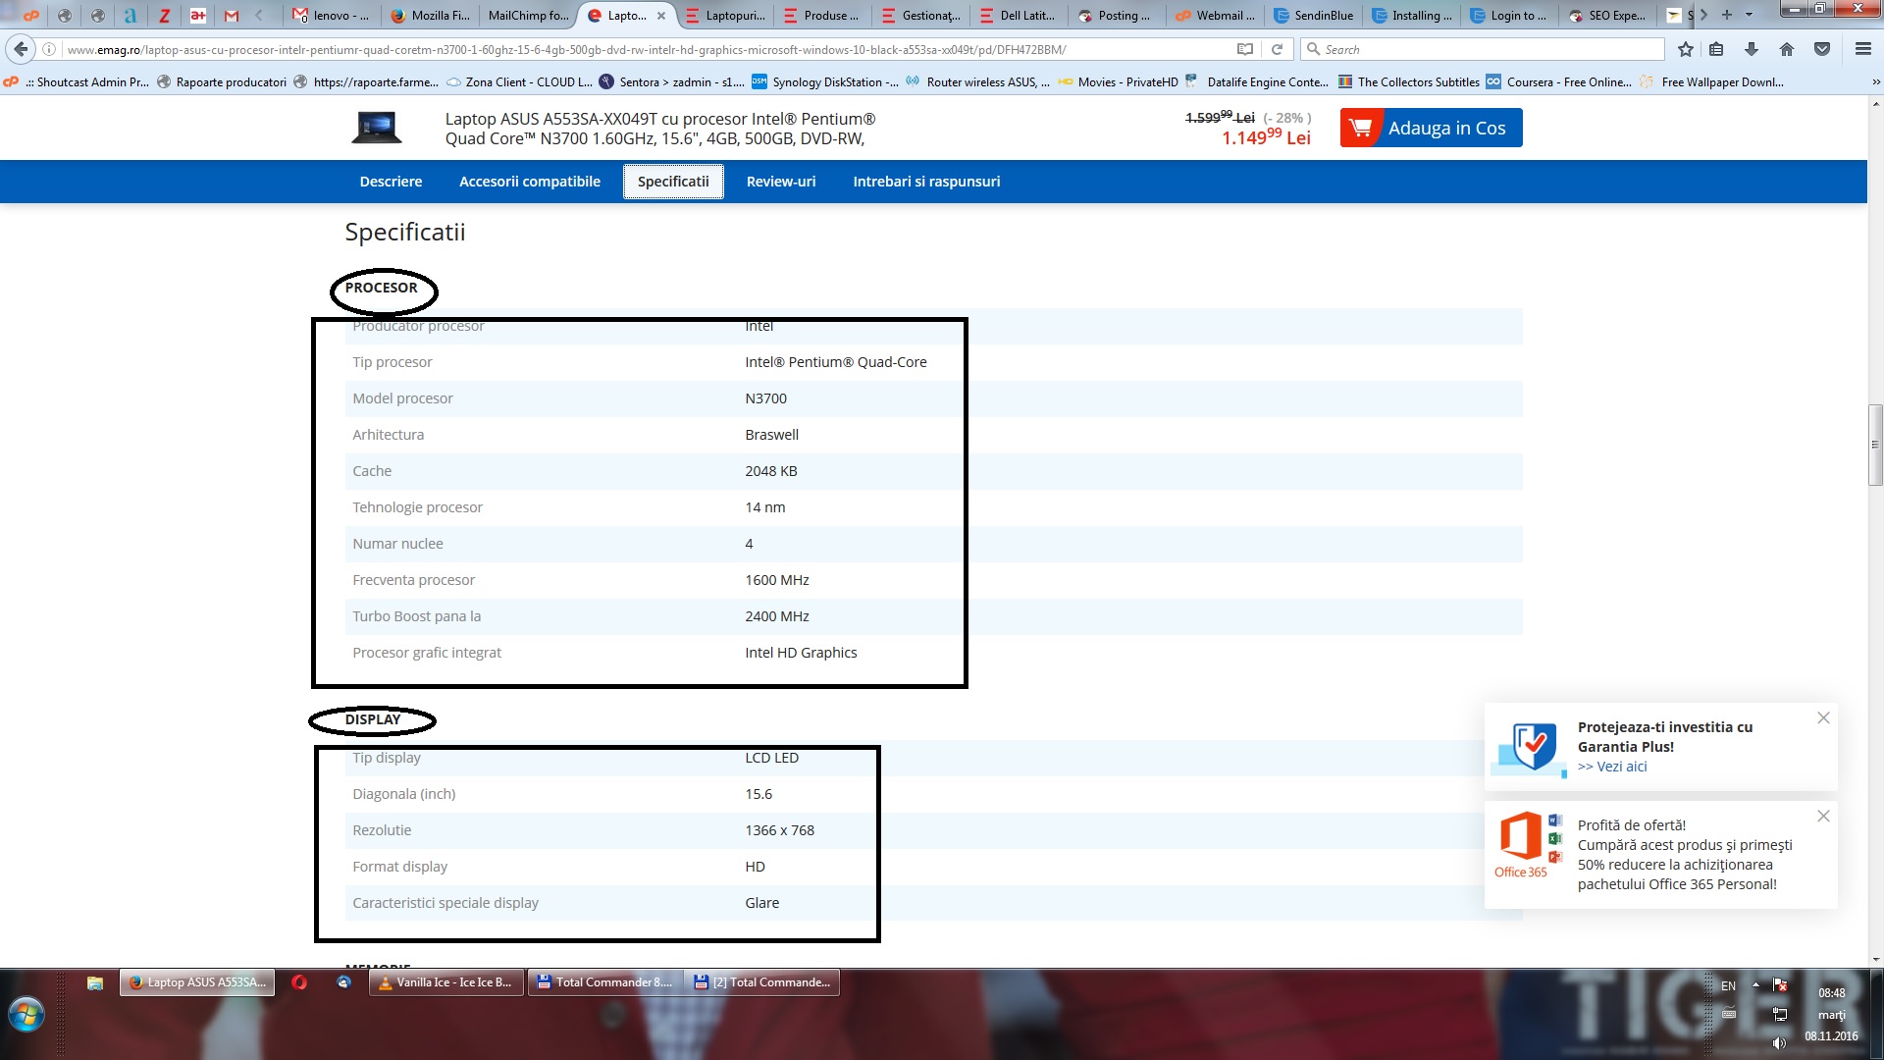Open the Movies - PrivateHD bookmark
This screenshot has height=1060, width=1884.
tap(1118, 82)
